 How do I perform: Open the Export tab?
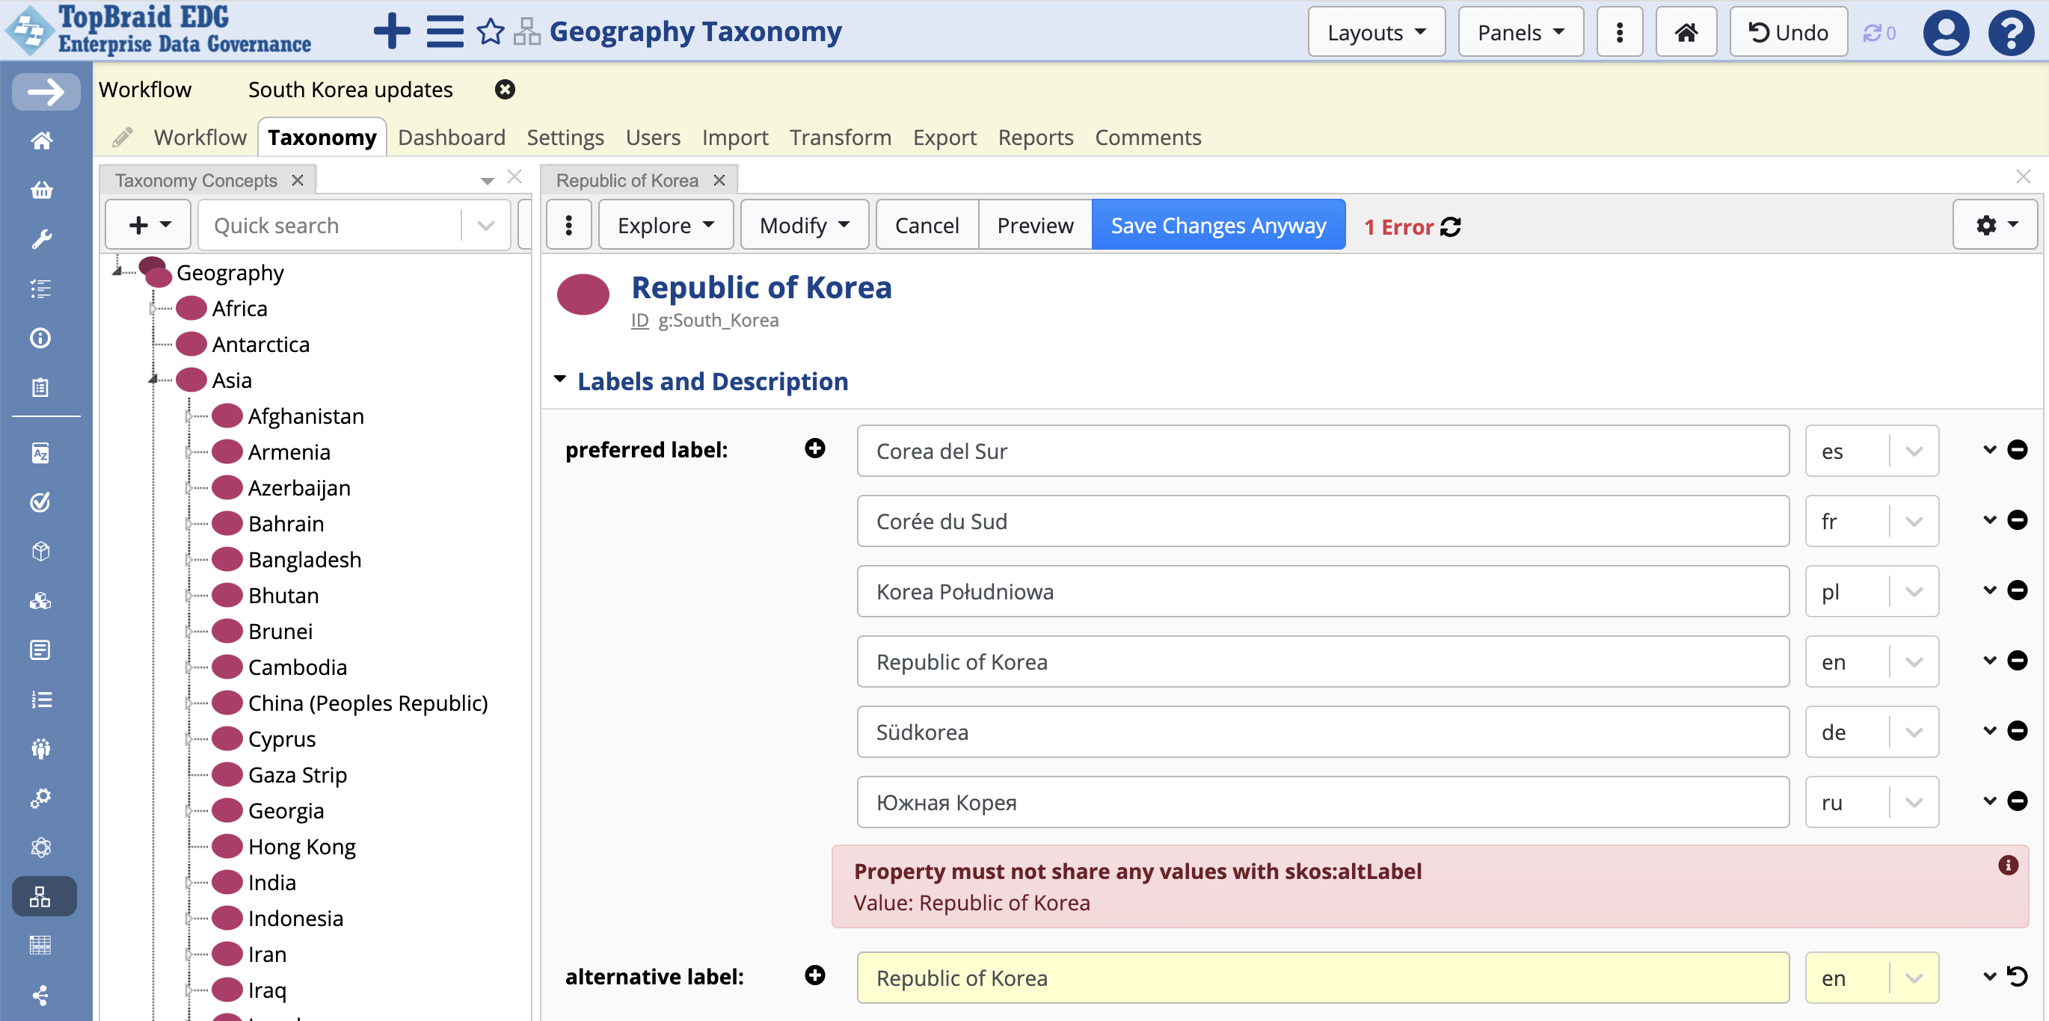944,138
